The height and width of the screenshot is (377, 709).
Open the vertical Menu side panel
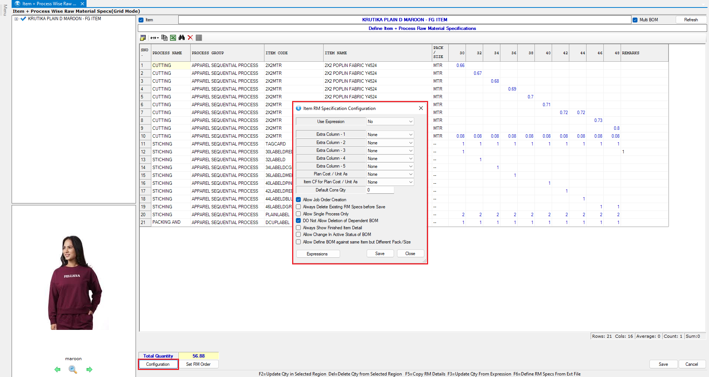(x=5, y=10)
